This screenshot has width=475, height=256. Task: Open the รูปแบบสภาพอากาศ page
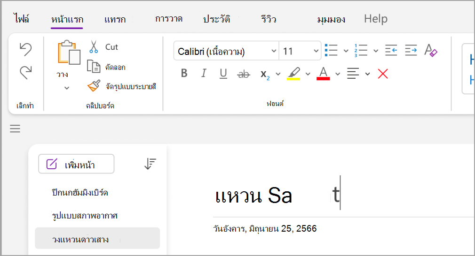(x=85, y=216)
